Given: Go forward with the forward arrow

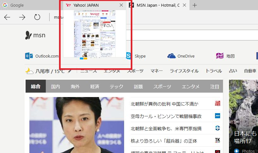Looking at the screenshot, I should point(22,17).
